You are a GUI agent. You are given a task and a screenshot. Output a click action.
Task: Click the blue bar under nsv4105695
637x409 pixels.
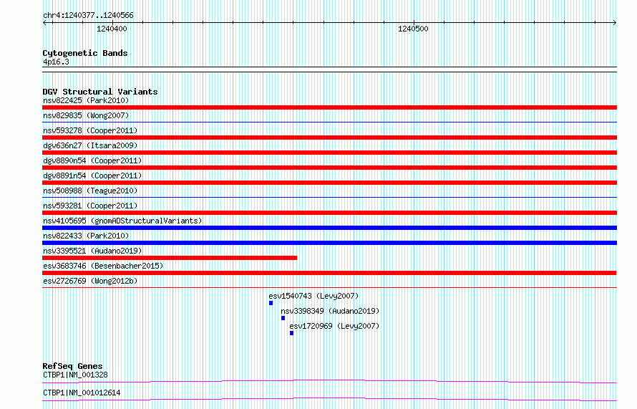coord(329,228)
